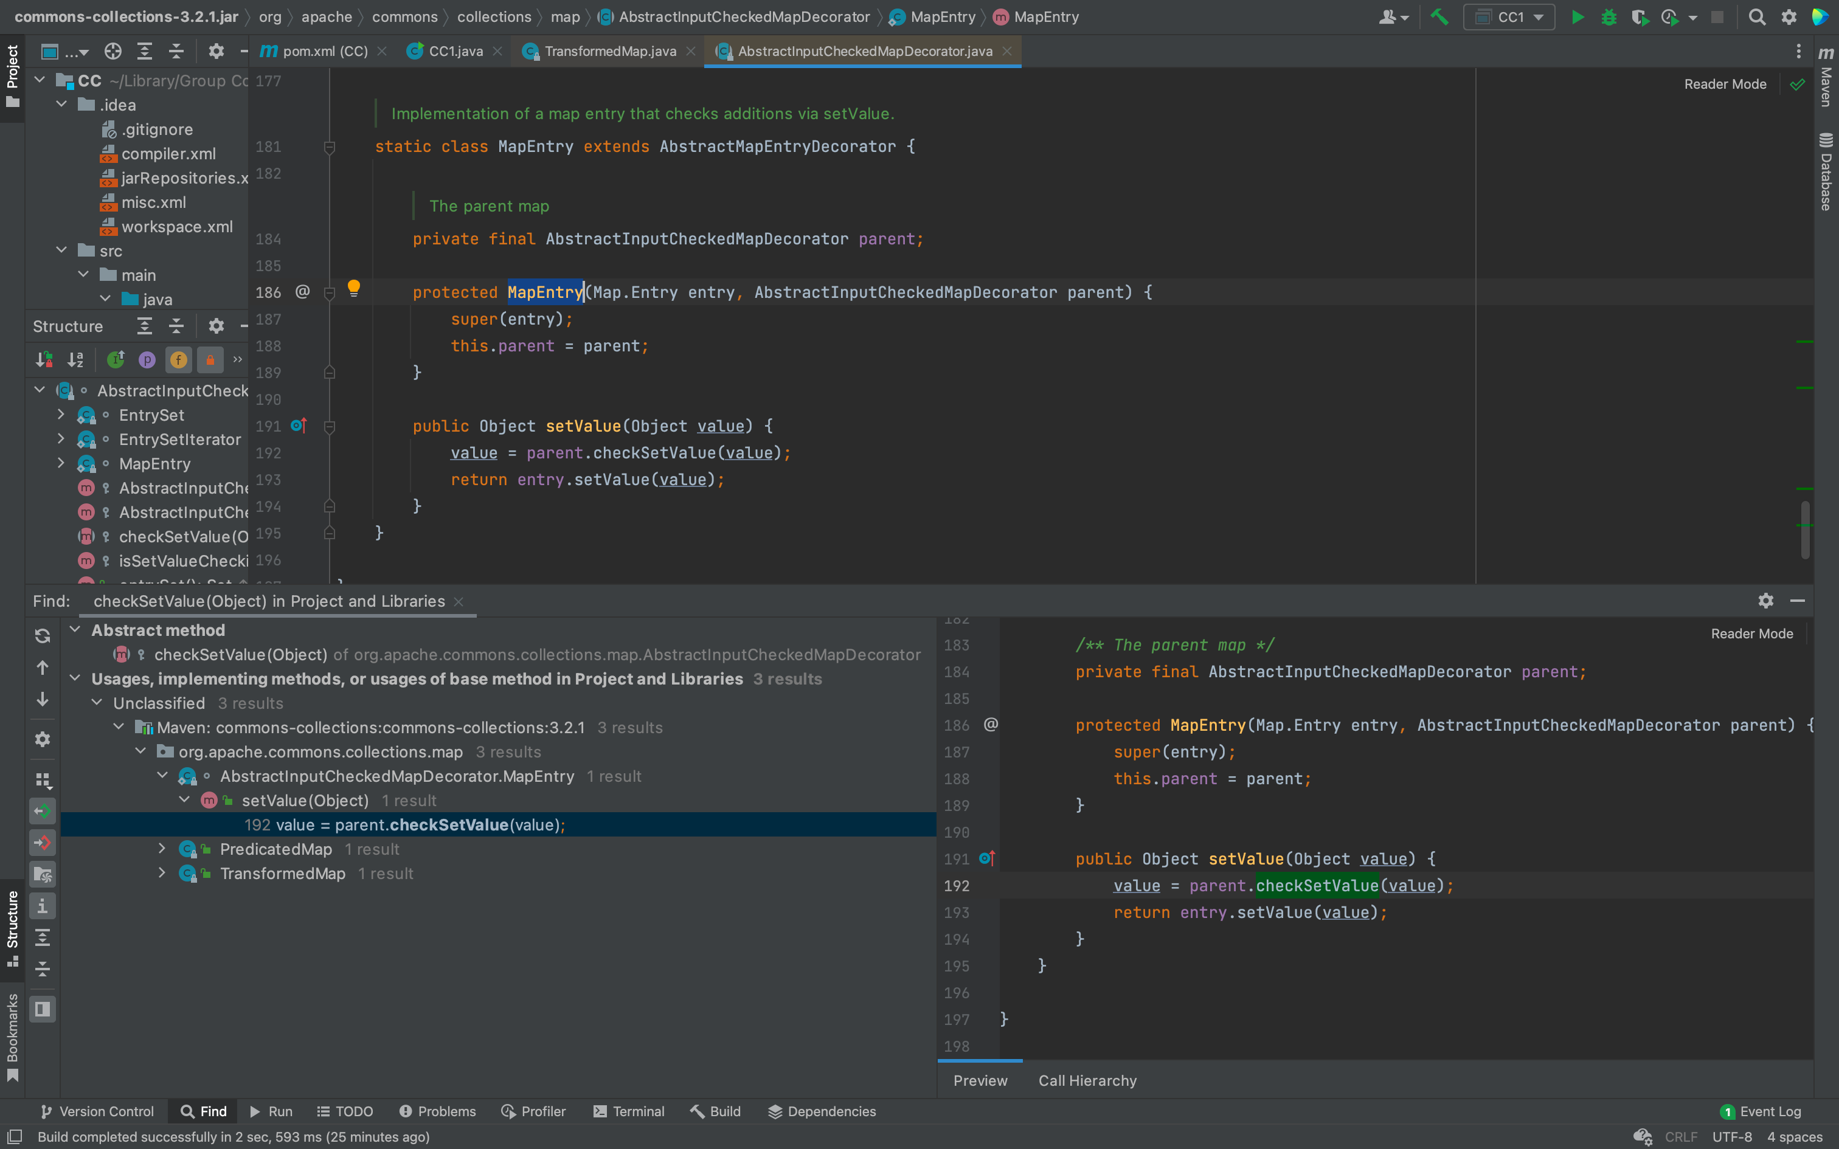The width and height of the screenshot is (1839, 1149).
Task: Run with coverage shield icon
Action: click(1639, 17)
